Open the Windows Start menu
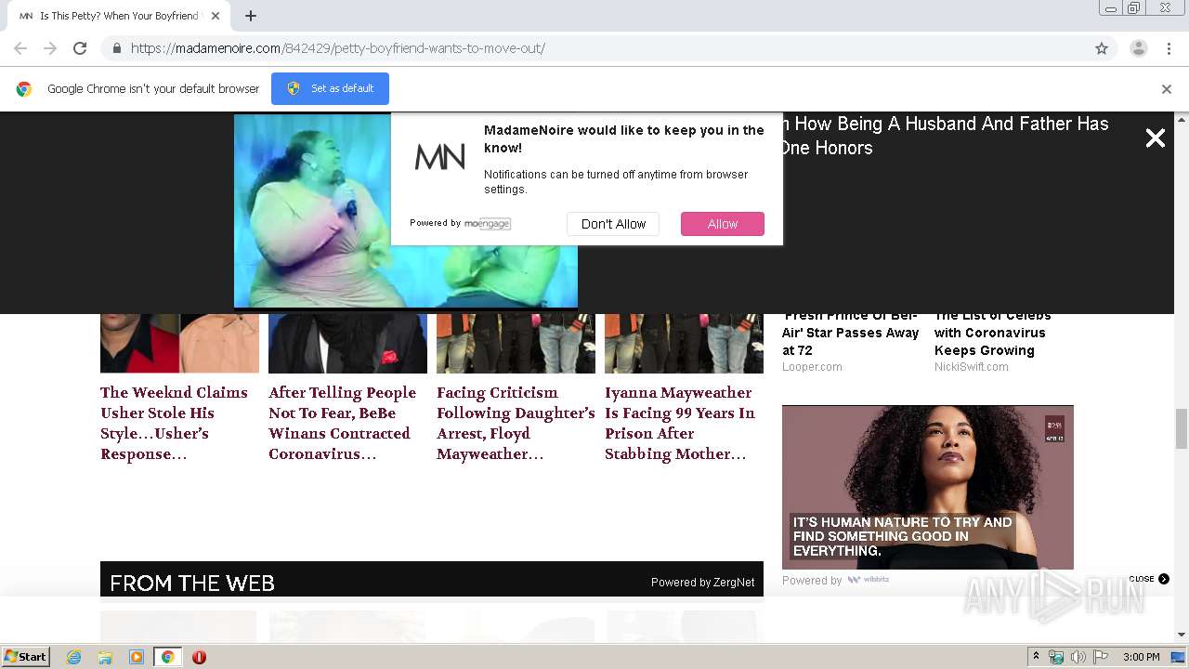The height and width of the screenshot is (669, 1189). pyautogui.click(x=26, y=657)
